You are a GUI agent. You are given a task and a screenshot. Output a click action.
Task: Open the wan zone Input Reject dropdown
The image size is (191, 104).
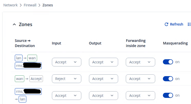(66, 79)
